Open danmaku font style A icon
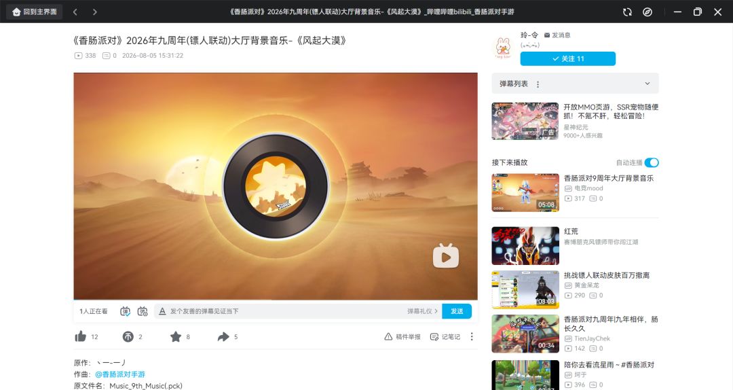This screenshot has height=390, width=733. 162,311
